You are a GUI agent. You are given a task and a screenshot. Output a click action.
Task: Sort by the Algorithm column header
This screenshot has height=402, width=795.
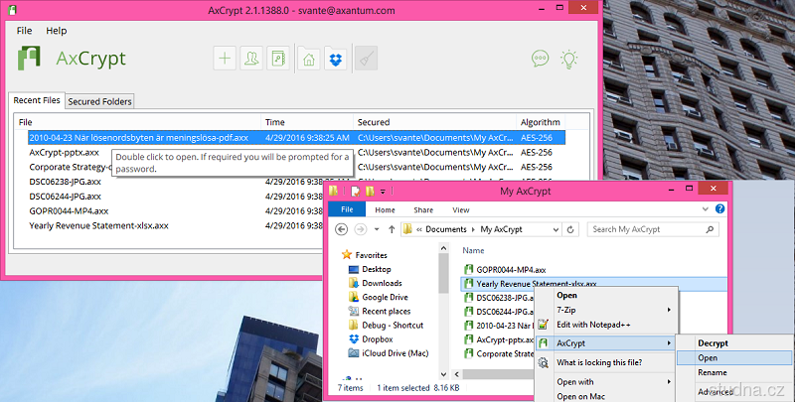click(x=540, y=122)
